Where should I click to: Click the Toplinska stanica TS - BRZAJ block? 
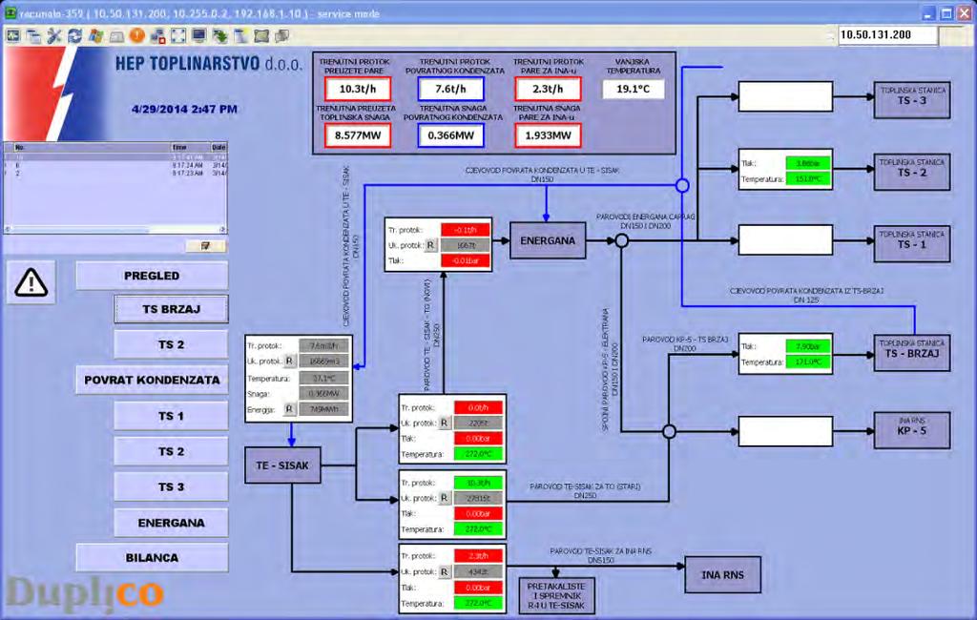tap(912, 353)
